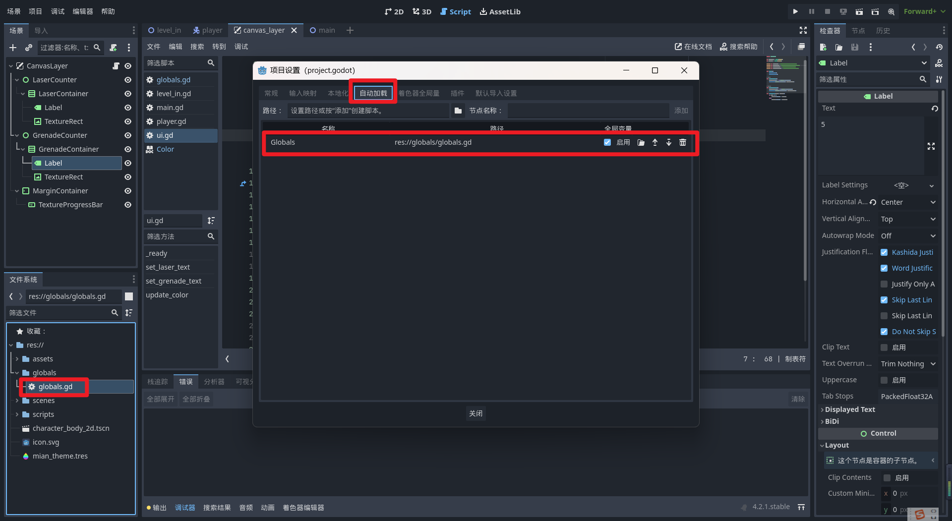The image size is (952, 521).
Task: Uncheck the Word Justification flag
Action: [884, 268]
